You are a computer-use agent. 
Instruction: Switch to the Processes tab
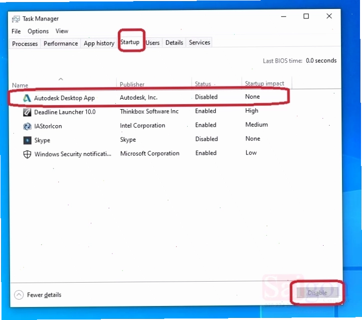pyautogui.click(x=24, y=43)
